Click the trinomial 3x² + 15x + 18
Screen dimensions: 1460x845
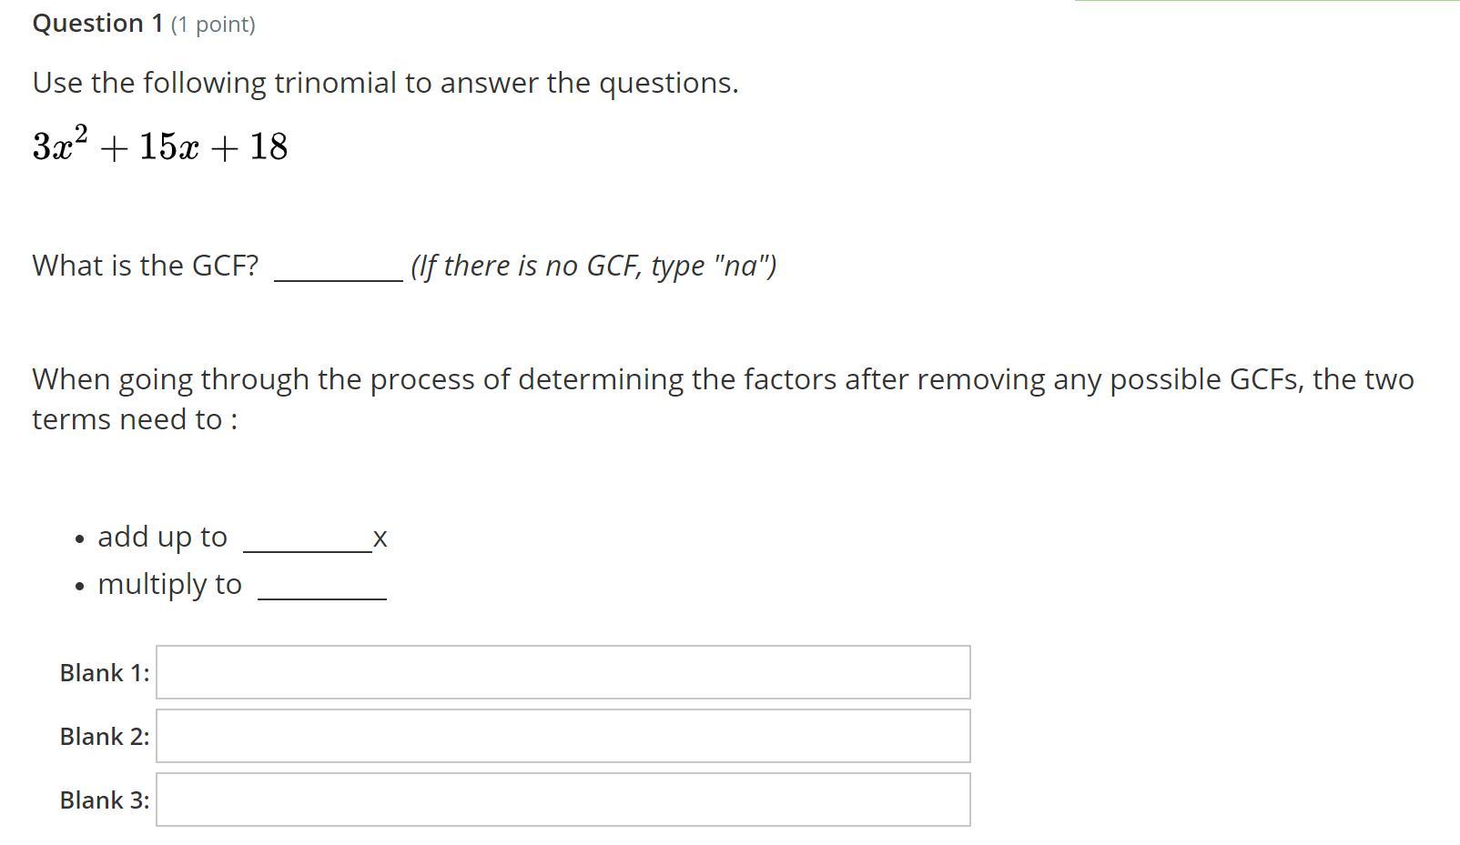(x=160, y=146)
